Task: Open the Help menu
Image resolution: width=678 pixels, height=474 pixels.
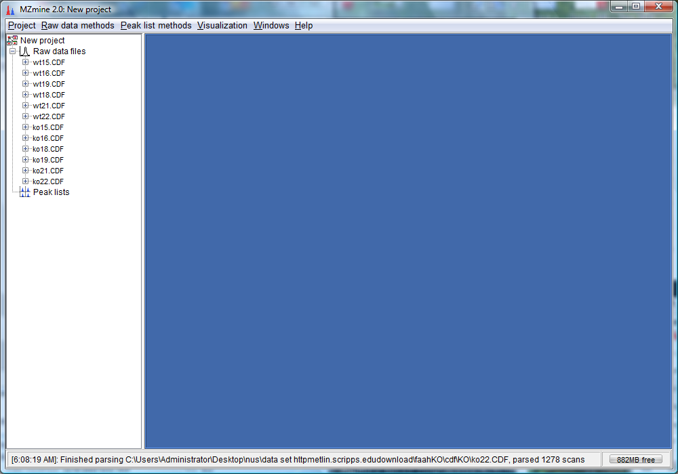Action: pos(304,26)
